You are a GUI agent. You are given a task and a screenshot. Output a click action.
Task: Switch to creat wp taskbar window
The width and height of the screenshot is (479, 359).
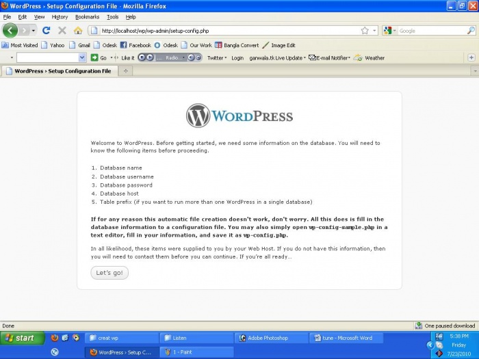[x=122, y=338]
